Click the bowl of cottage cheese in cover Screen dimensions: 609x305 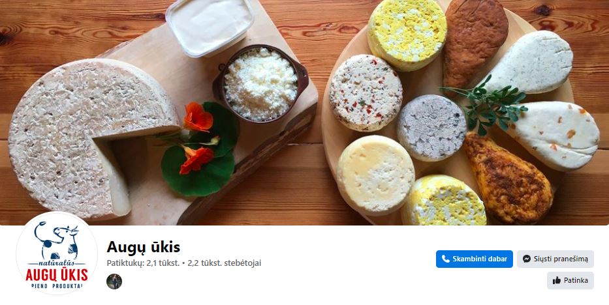tap(260, 83)
